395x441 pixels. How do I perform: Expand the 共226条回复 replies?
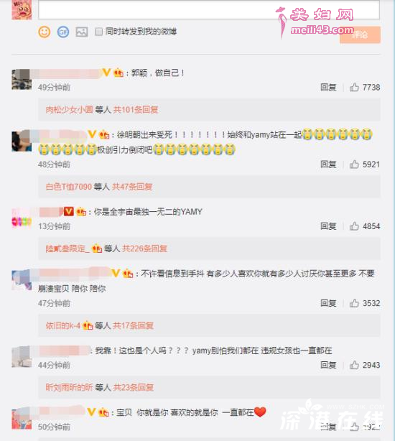click(144, 249)
